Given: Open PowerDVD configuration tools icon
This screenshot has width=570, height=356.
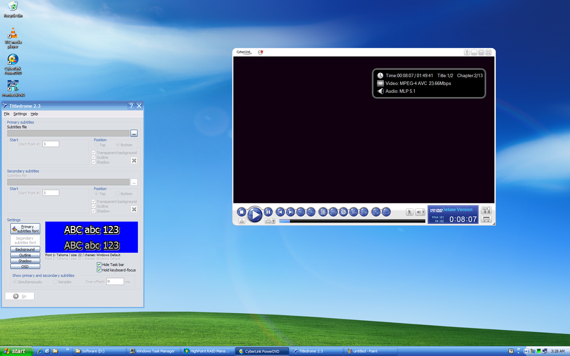Looking at the screenshot, I should click(486, 210).
